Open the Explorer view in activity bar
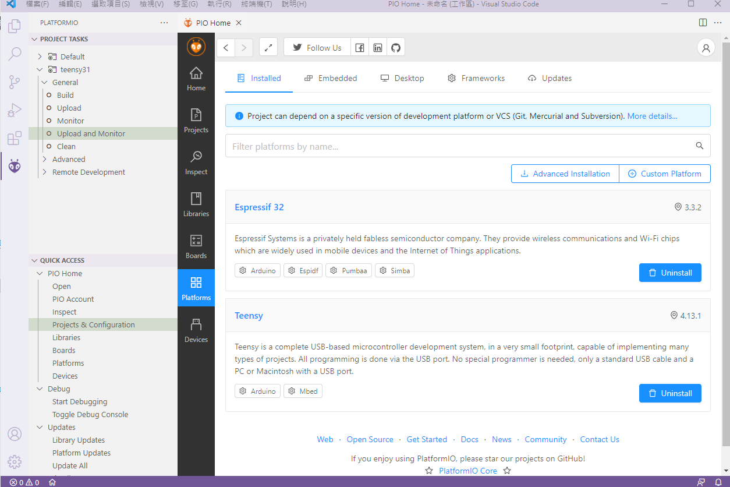 click(15, 26)
